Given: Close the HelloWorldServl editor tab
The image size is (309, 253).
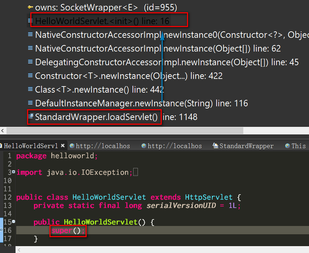Looking at the screenshot, I should (63, 145).
